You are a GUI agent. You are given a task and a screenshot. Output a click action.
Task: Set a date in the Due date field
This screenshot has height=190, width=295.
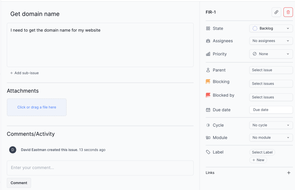coord(271,110)
